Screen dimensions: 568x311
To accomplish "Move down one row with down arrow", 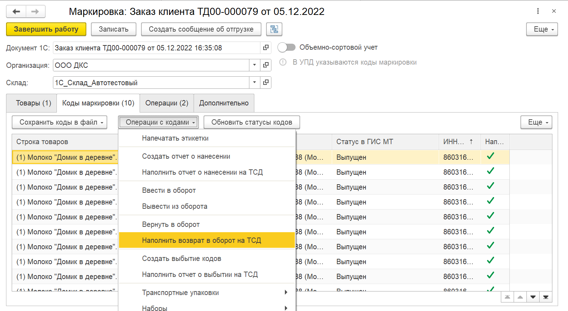I will pyautogui.click(x=533, y=297).
